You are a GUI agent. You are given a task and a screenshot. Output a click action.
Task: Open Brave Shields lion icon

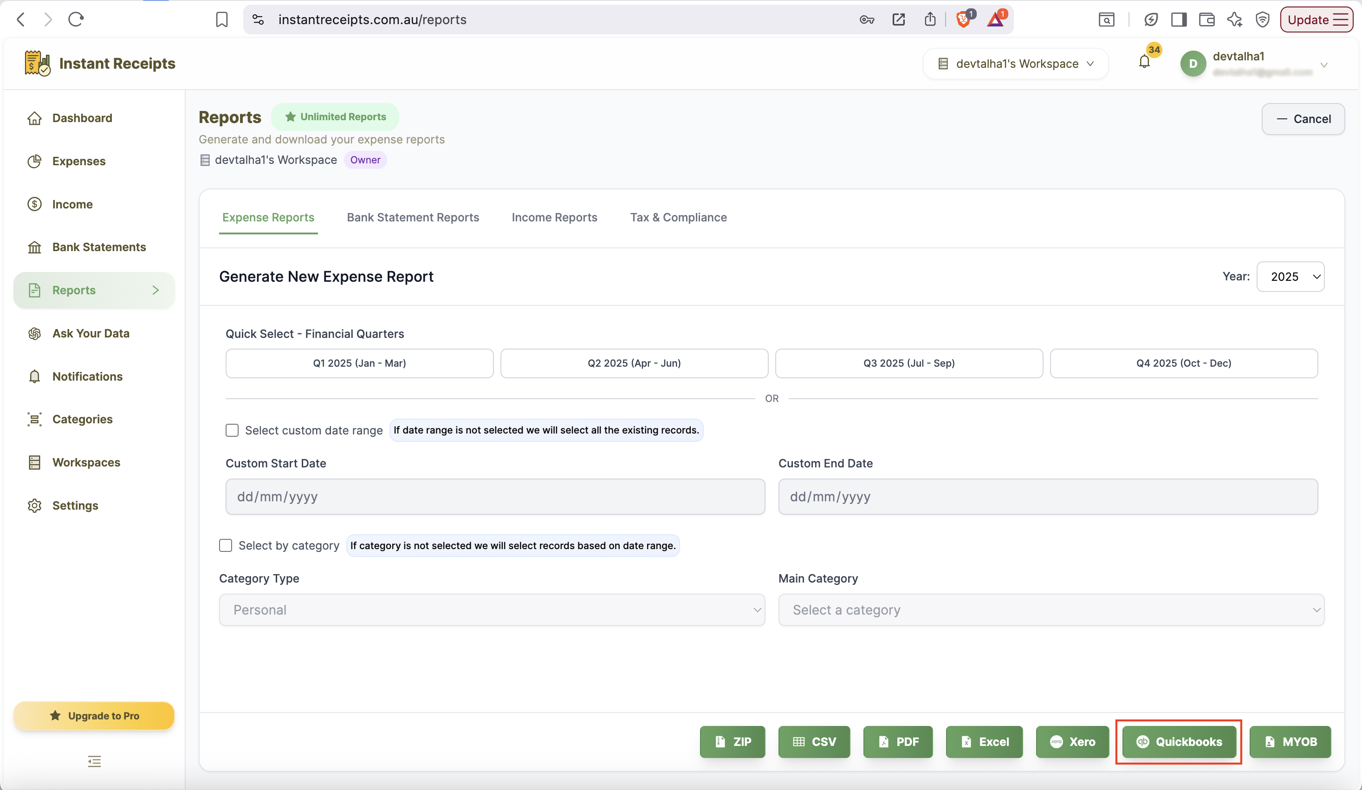tap(963, 19)
